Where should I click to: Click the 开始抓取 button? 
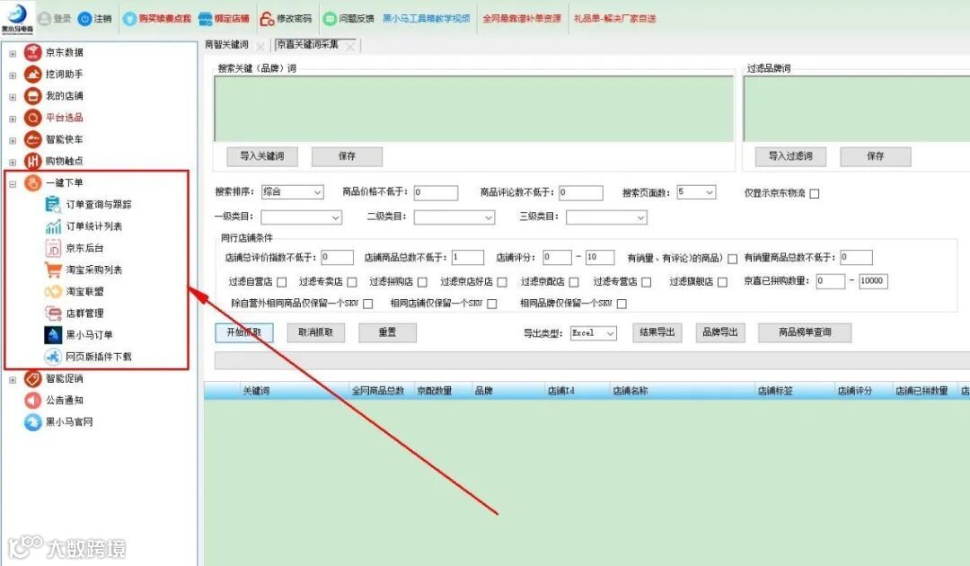pos(243,332)
